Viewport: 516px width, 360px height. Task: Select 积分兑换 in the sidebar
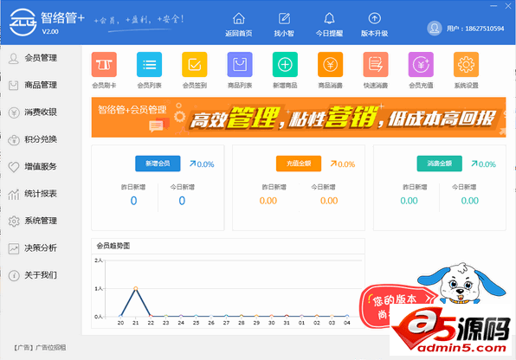pos(41,139)
